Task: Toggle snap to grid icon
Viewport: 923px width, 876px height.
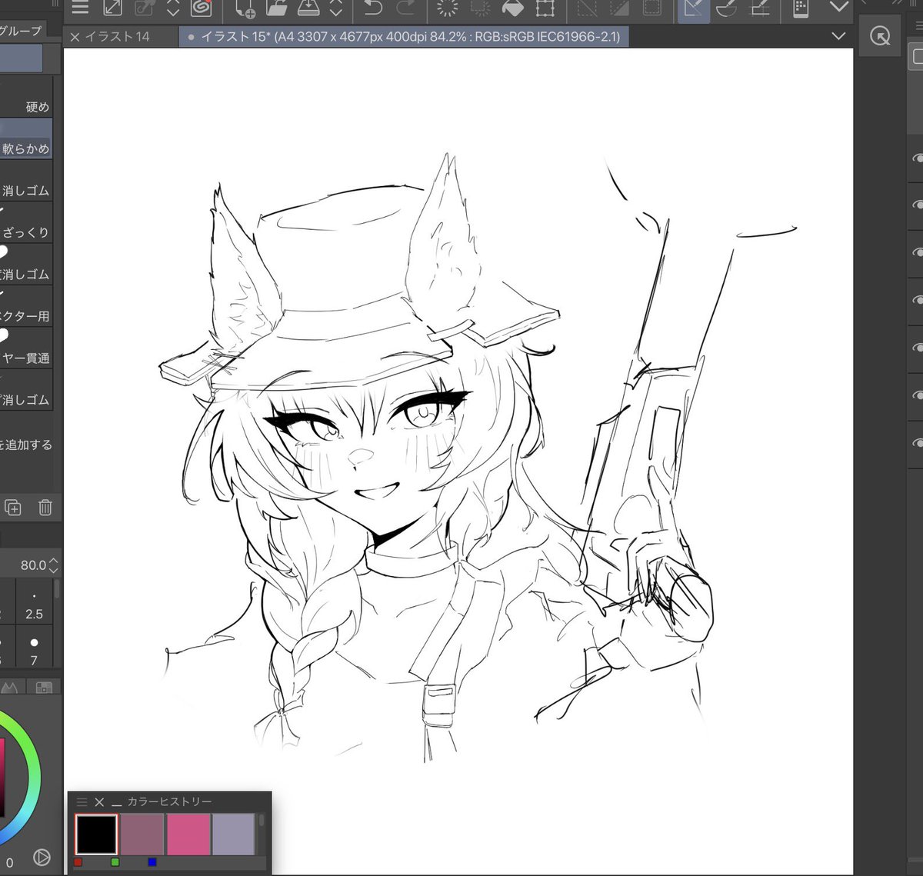Action: coord(760,8)
